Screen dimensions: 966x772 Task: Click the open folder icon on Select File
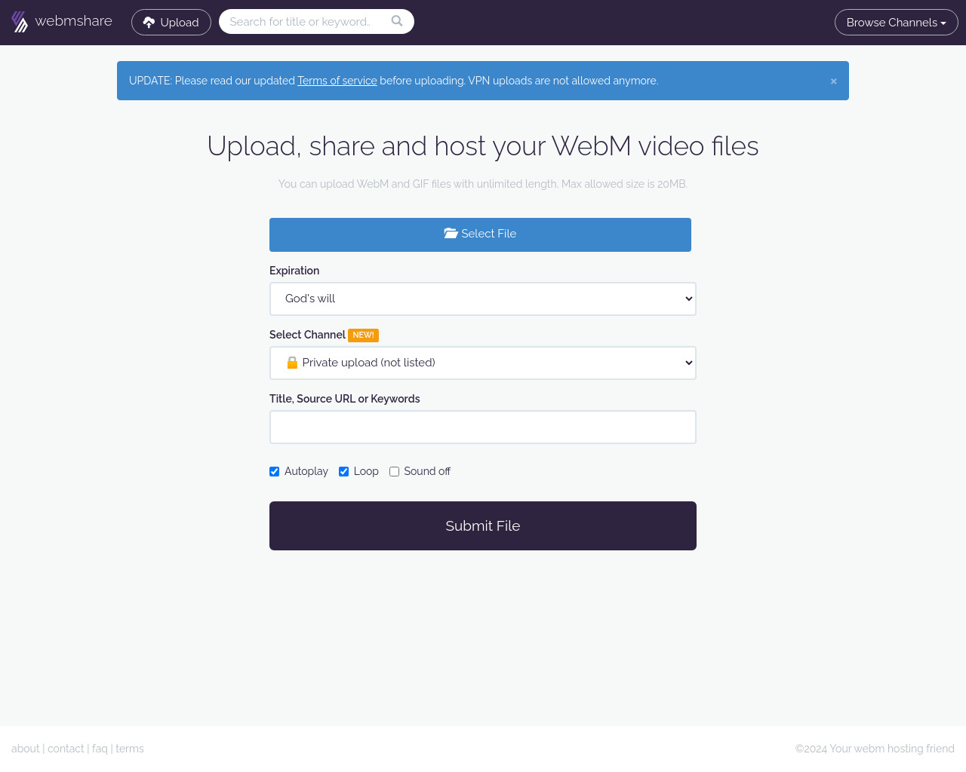[451, 234]
